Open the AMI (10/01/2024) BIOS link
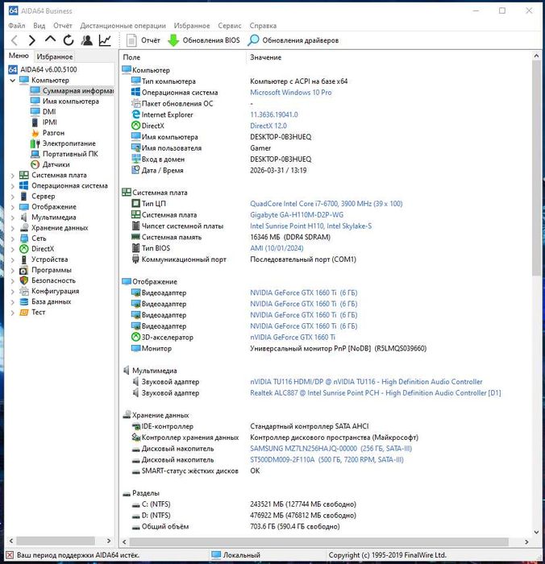This screenshot has height=564, width=545. [x=277, y=248]
